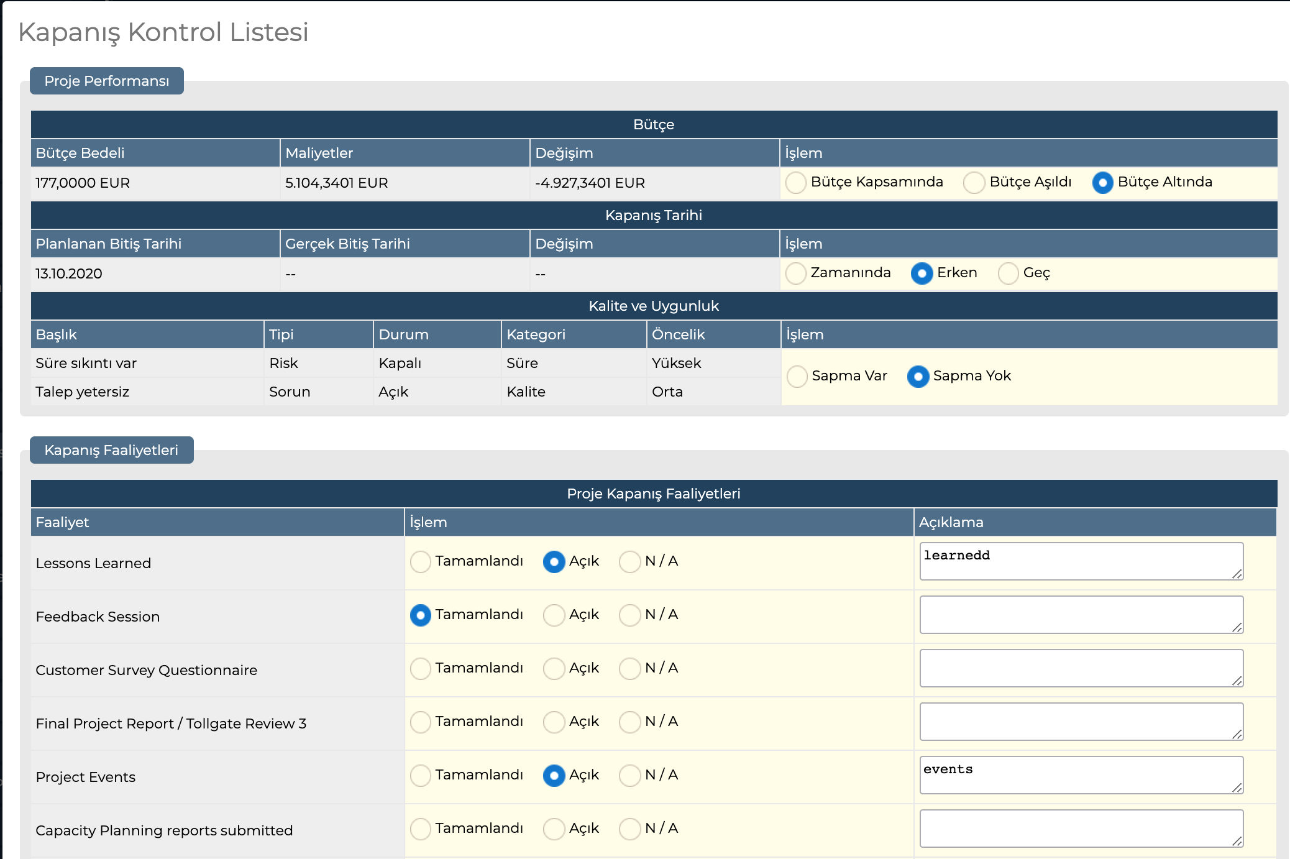Set Capacity Planning reports to Açık
Screen dimensions: 1290x859
554,829
